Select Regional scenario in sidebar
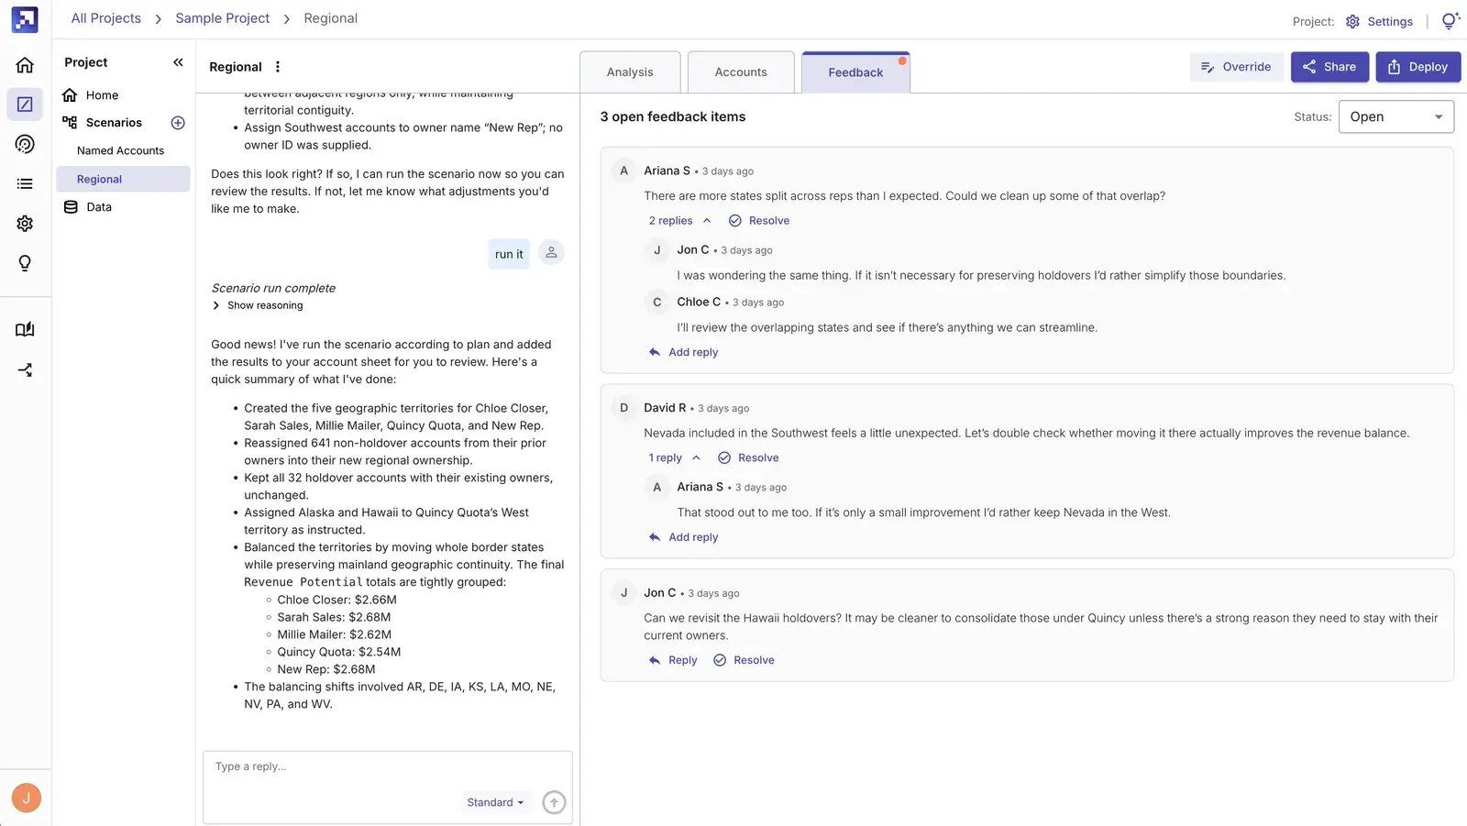The width and height of the screenshot is (1467, 826). pos(124,179)
